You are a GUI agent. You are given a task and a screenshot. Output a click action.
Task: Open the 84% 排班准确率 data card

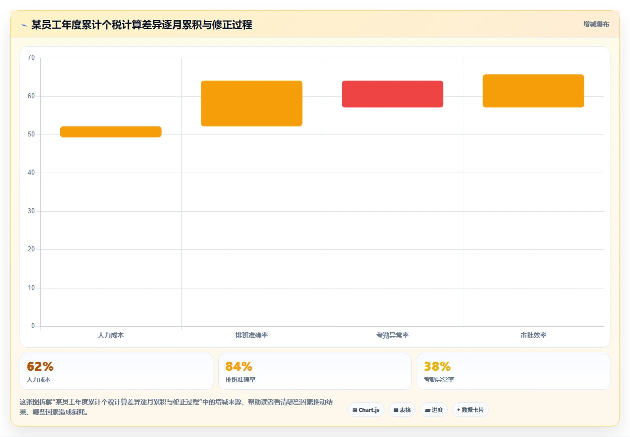pos(315,371)
